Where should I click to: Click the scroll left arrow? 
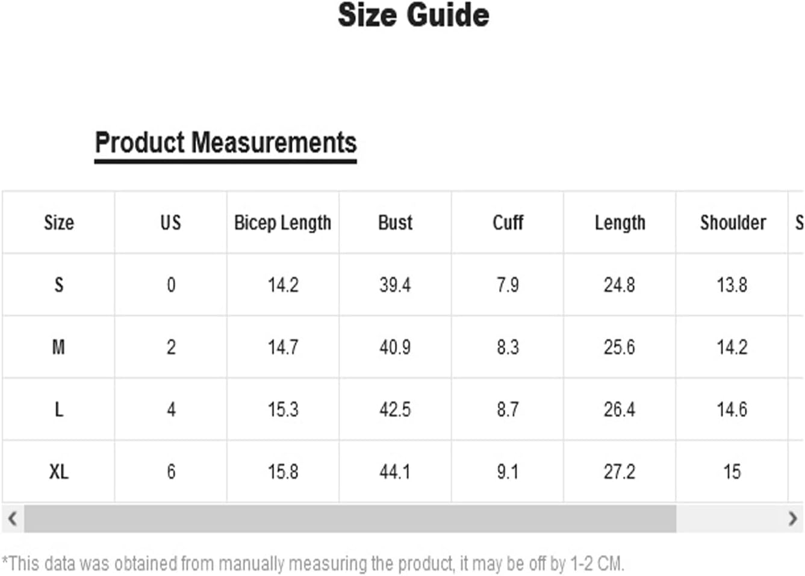pyautogui.click(x=12, y=518)
